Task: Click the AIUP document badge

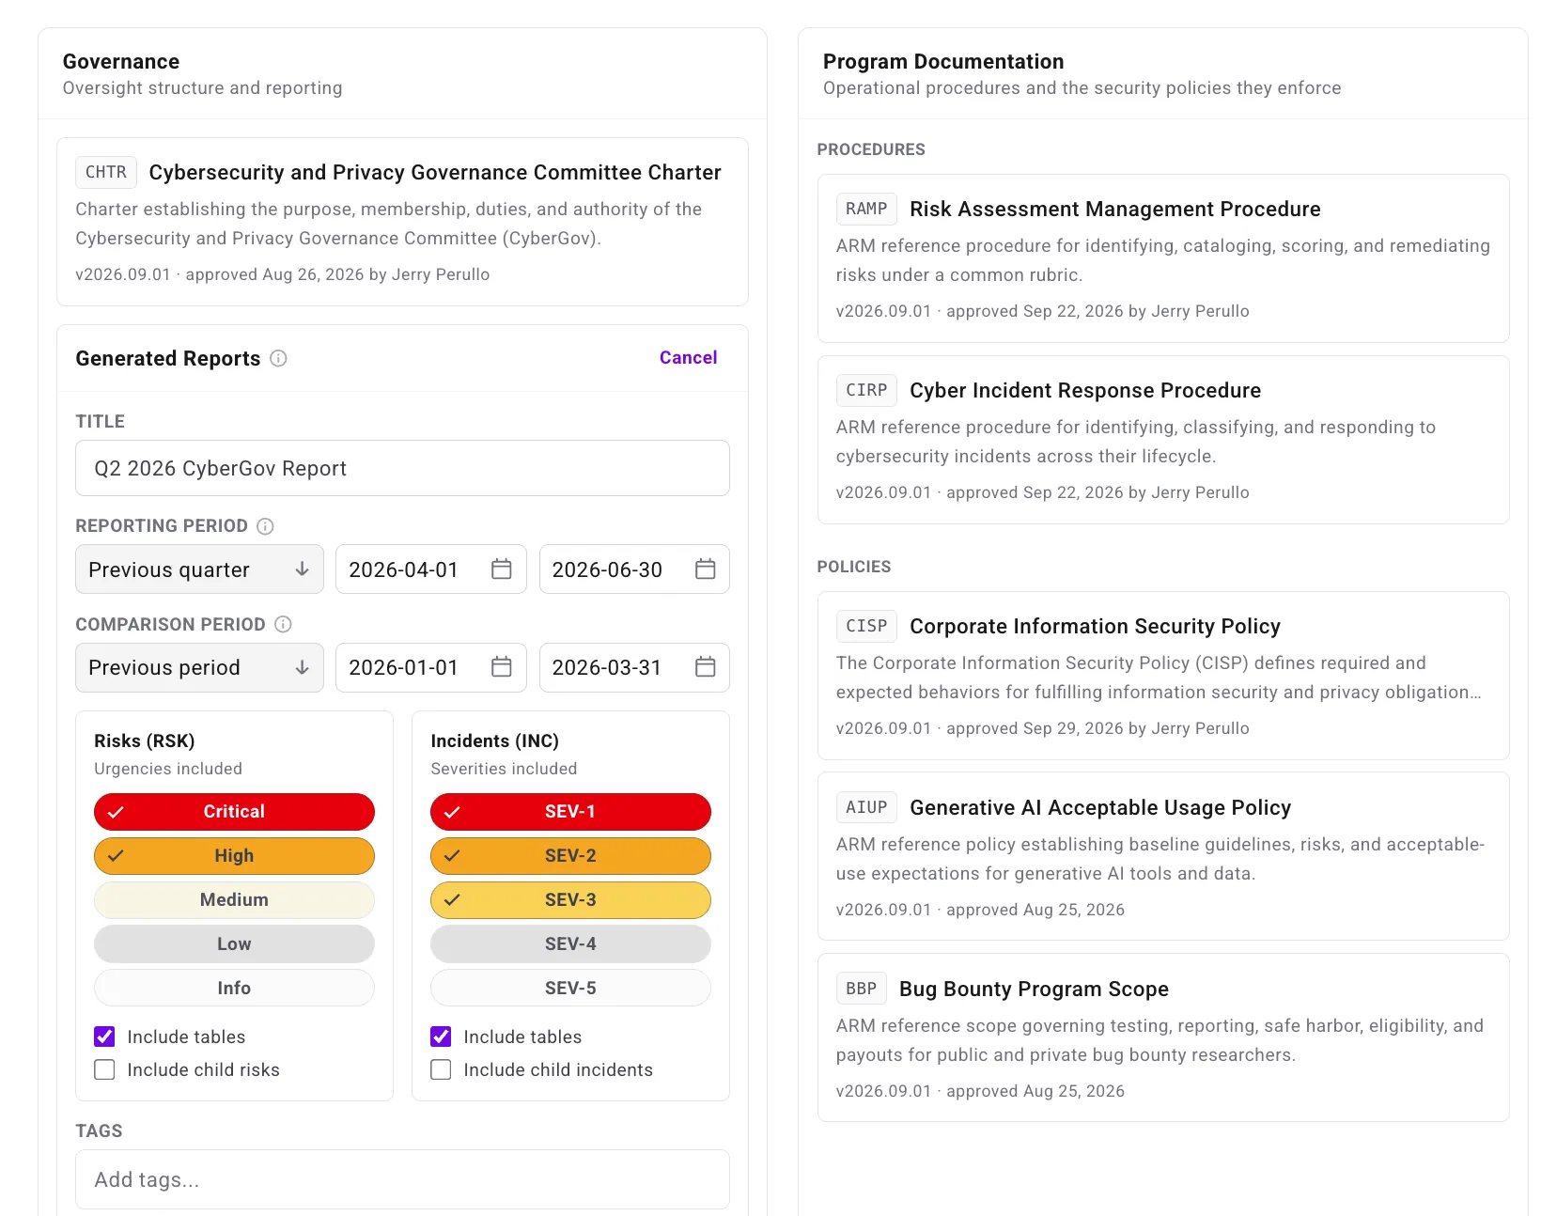Action: [x=866, y=807]
